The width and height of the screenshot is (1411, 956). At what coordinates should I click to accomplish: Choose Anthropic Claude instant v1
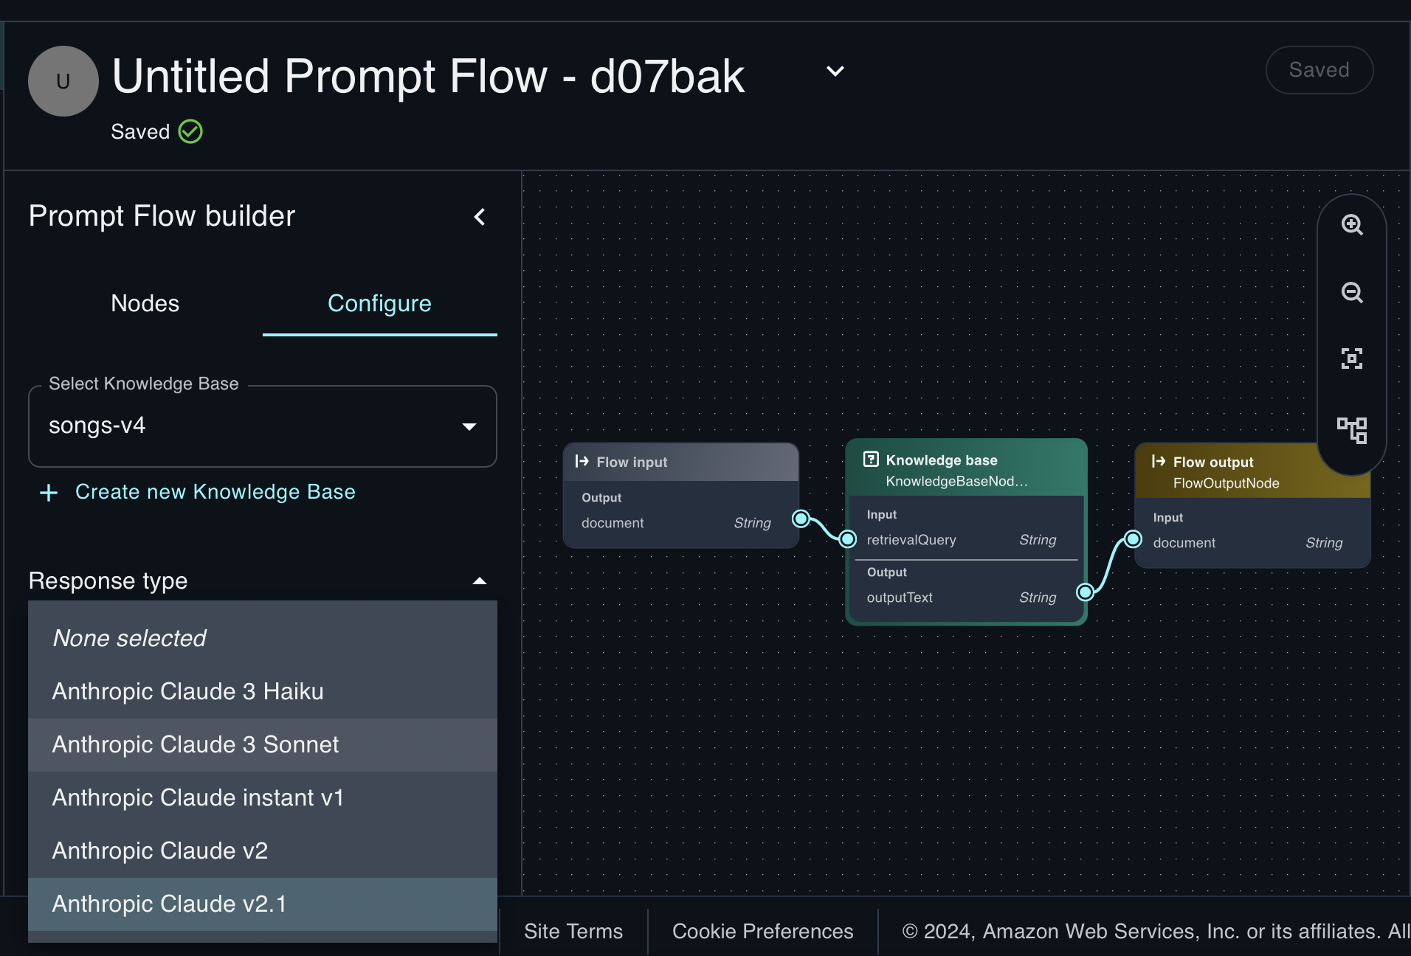tap(263, 798)
